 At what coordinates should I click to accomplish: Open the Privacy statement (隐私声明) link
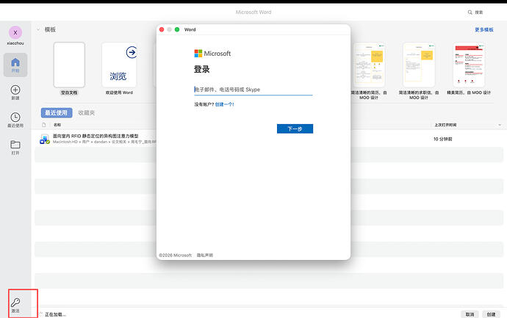pos(205,256)
